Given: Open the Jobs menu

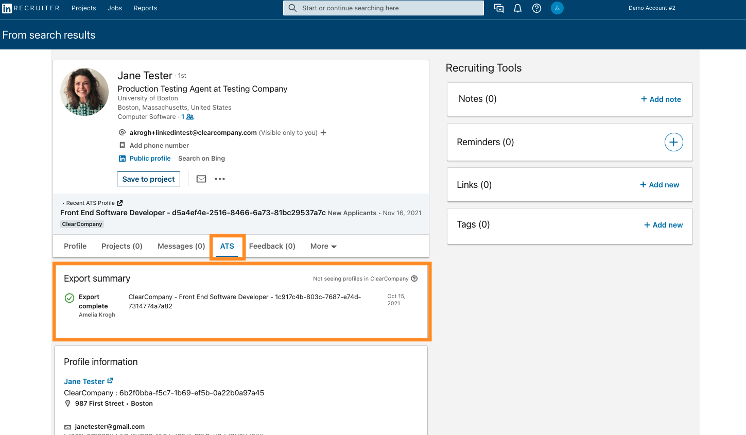Looking at the screenshot, I should 115,8.
